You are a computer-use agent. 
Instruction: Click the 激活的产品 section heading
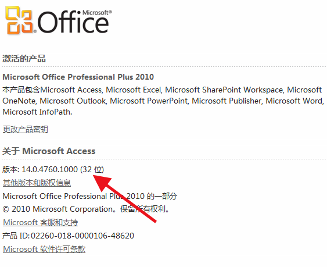[24, 59]
